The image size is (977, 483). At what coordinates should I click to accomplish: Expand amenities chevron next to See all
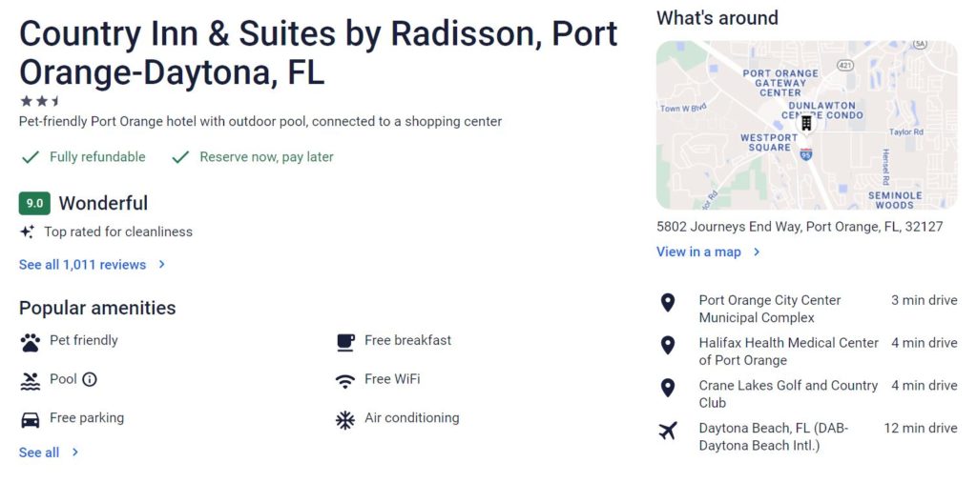(74, 453)
